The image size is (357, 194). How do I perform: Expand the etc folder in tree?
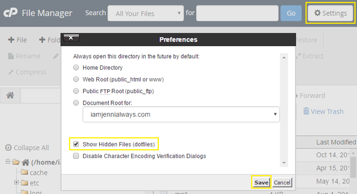click(x=17, y=183)
